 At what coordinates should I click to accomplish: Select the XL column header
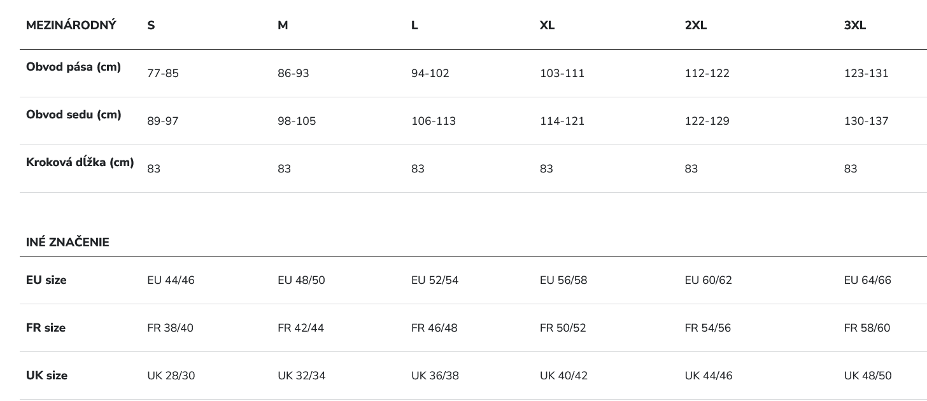[x=547, y=25]
